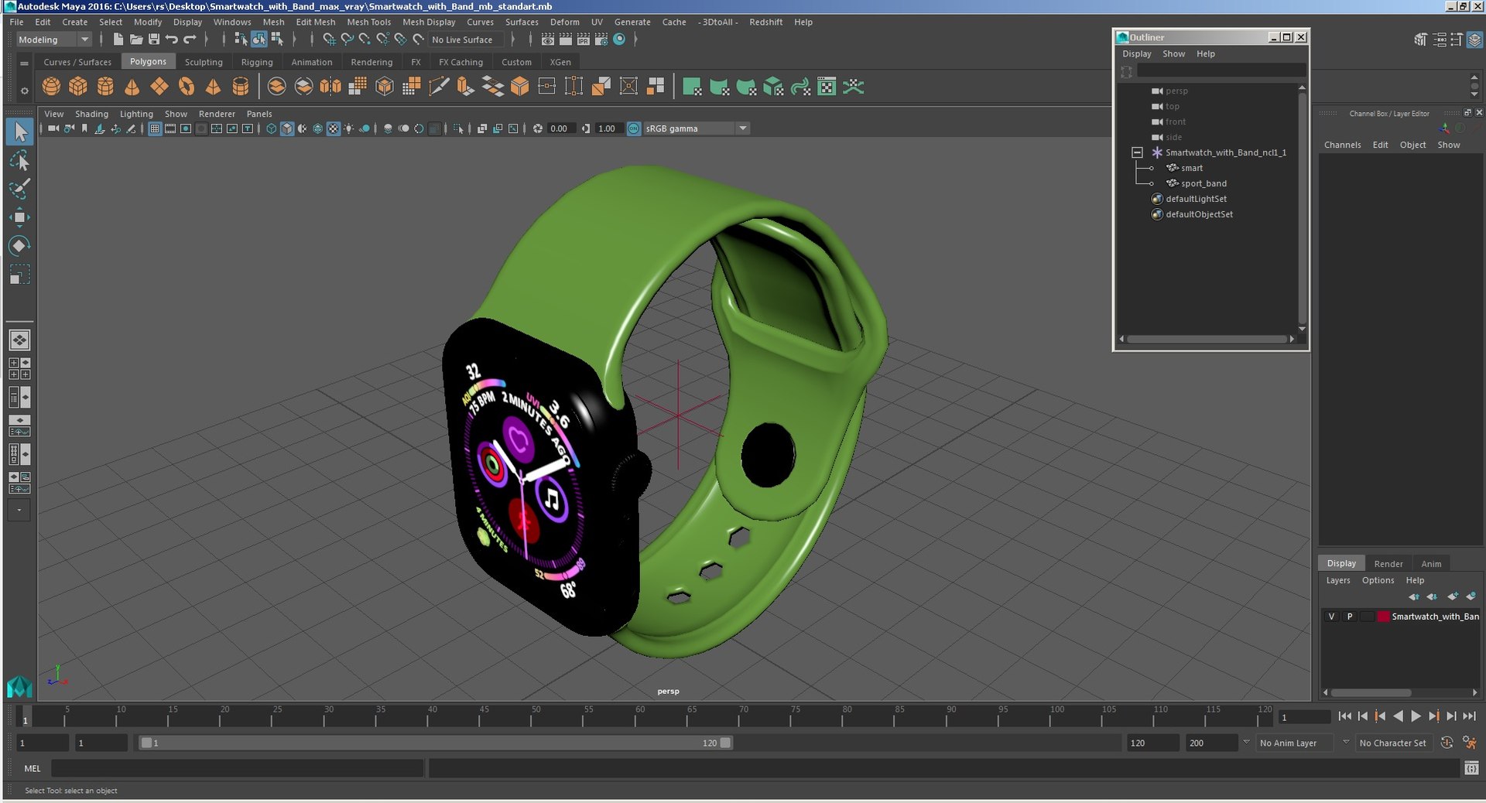1486x803 pixels.
Task: Open the Outliner Display menu
Action: [1137, 53]
